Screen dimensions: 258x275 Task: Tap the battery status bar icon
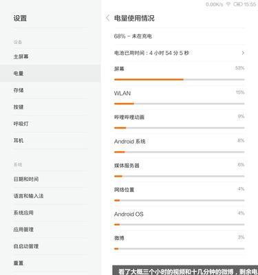[x=237, y=4]
